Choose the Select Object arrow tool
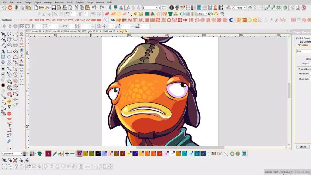 pos(3,34)
